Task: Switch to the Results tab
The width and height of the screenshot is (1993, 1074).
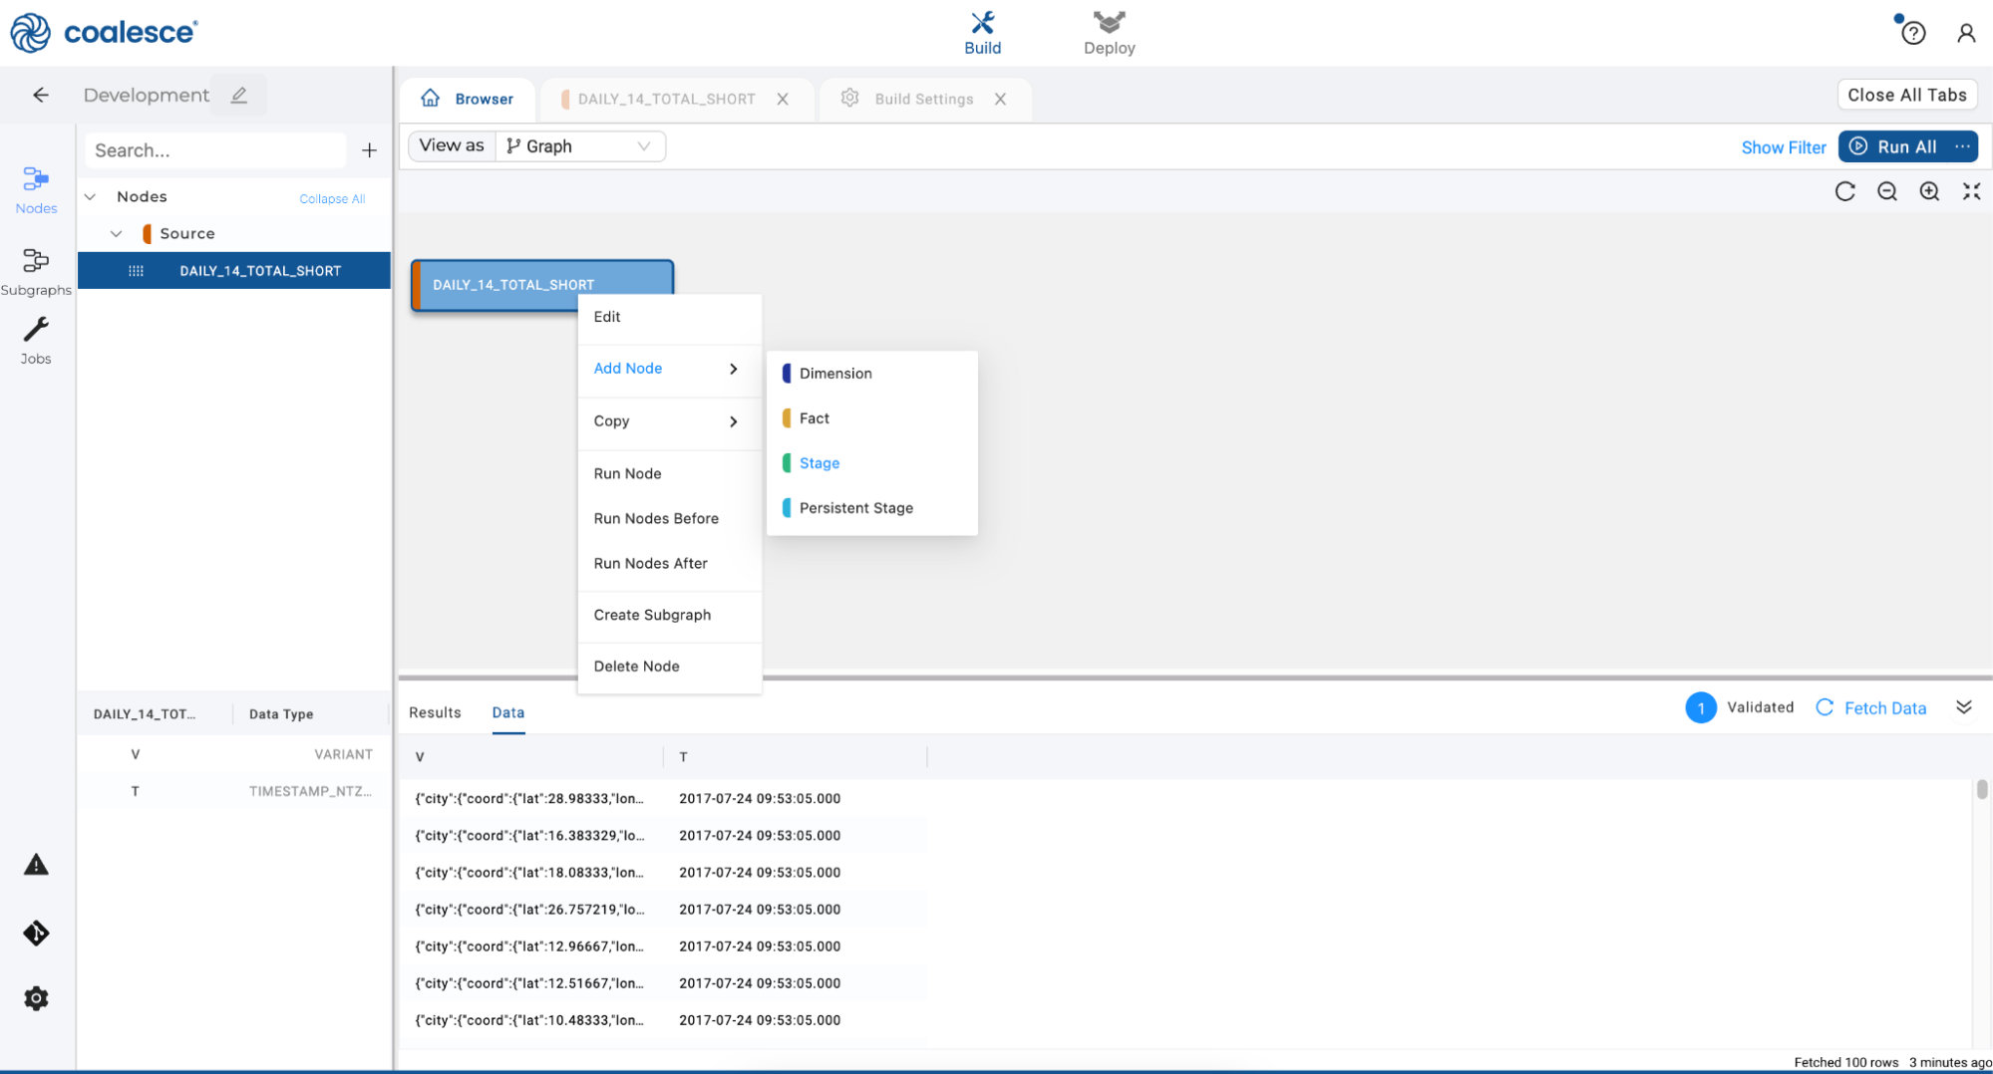Action: click(x=435, y=712)
